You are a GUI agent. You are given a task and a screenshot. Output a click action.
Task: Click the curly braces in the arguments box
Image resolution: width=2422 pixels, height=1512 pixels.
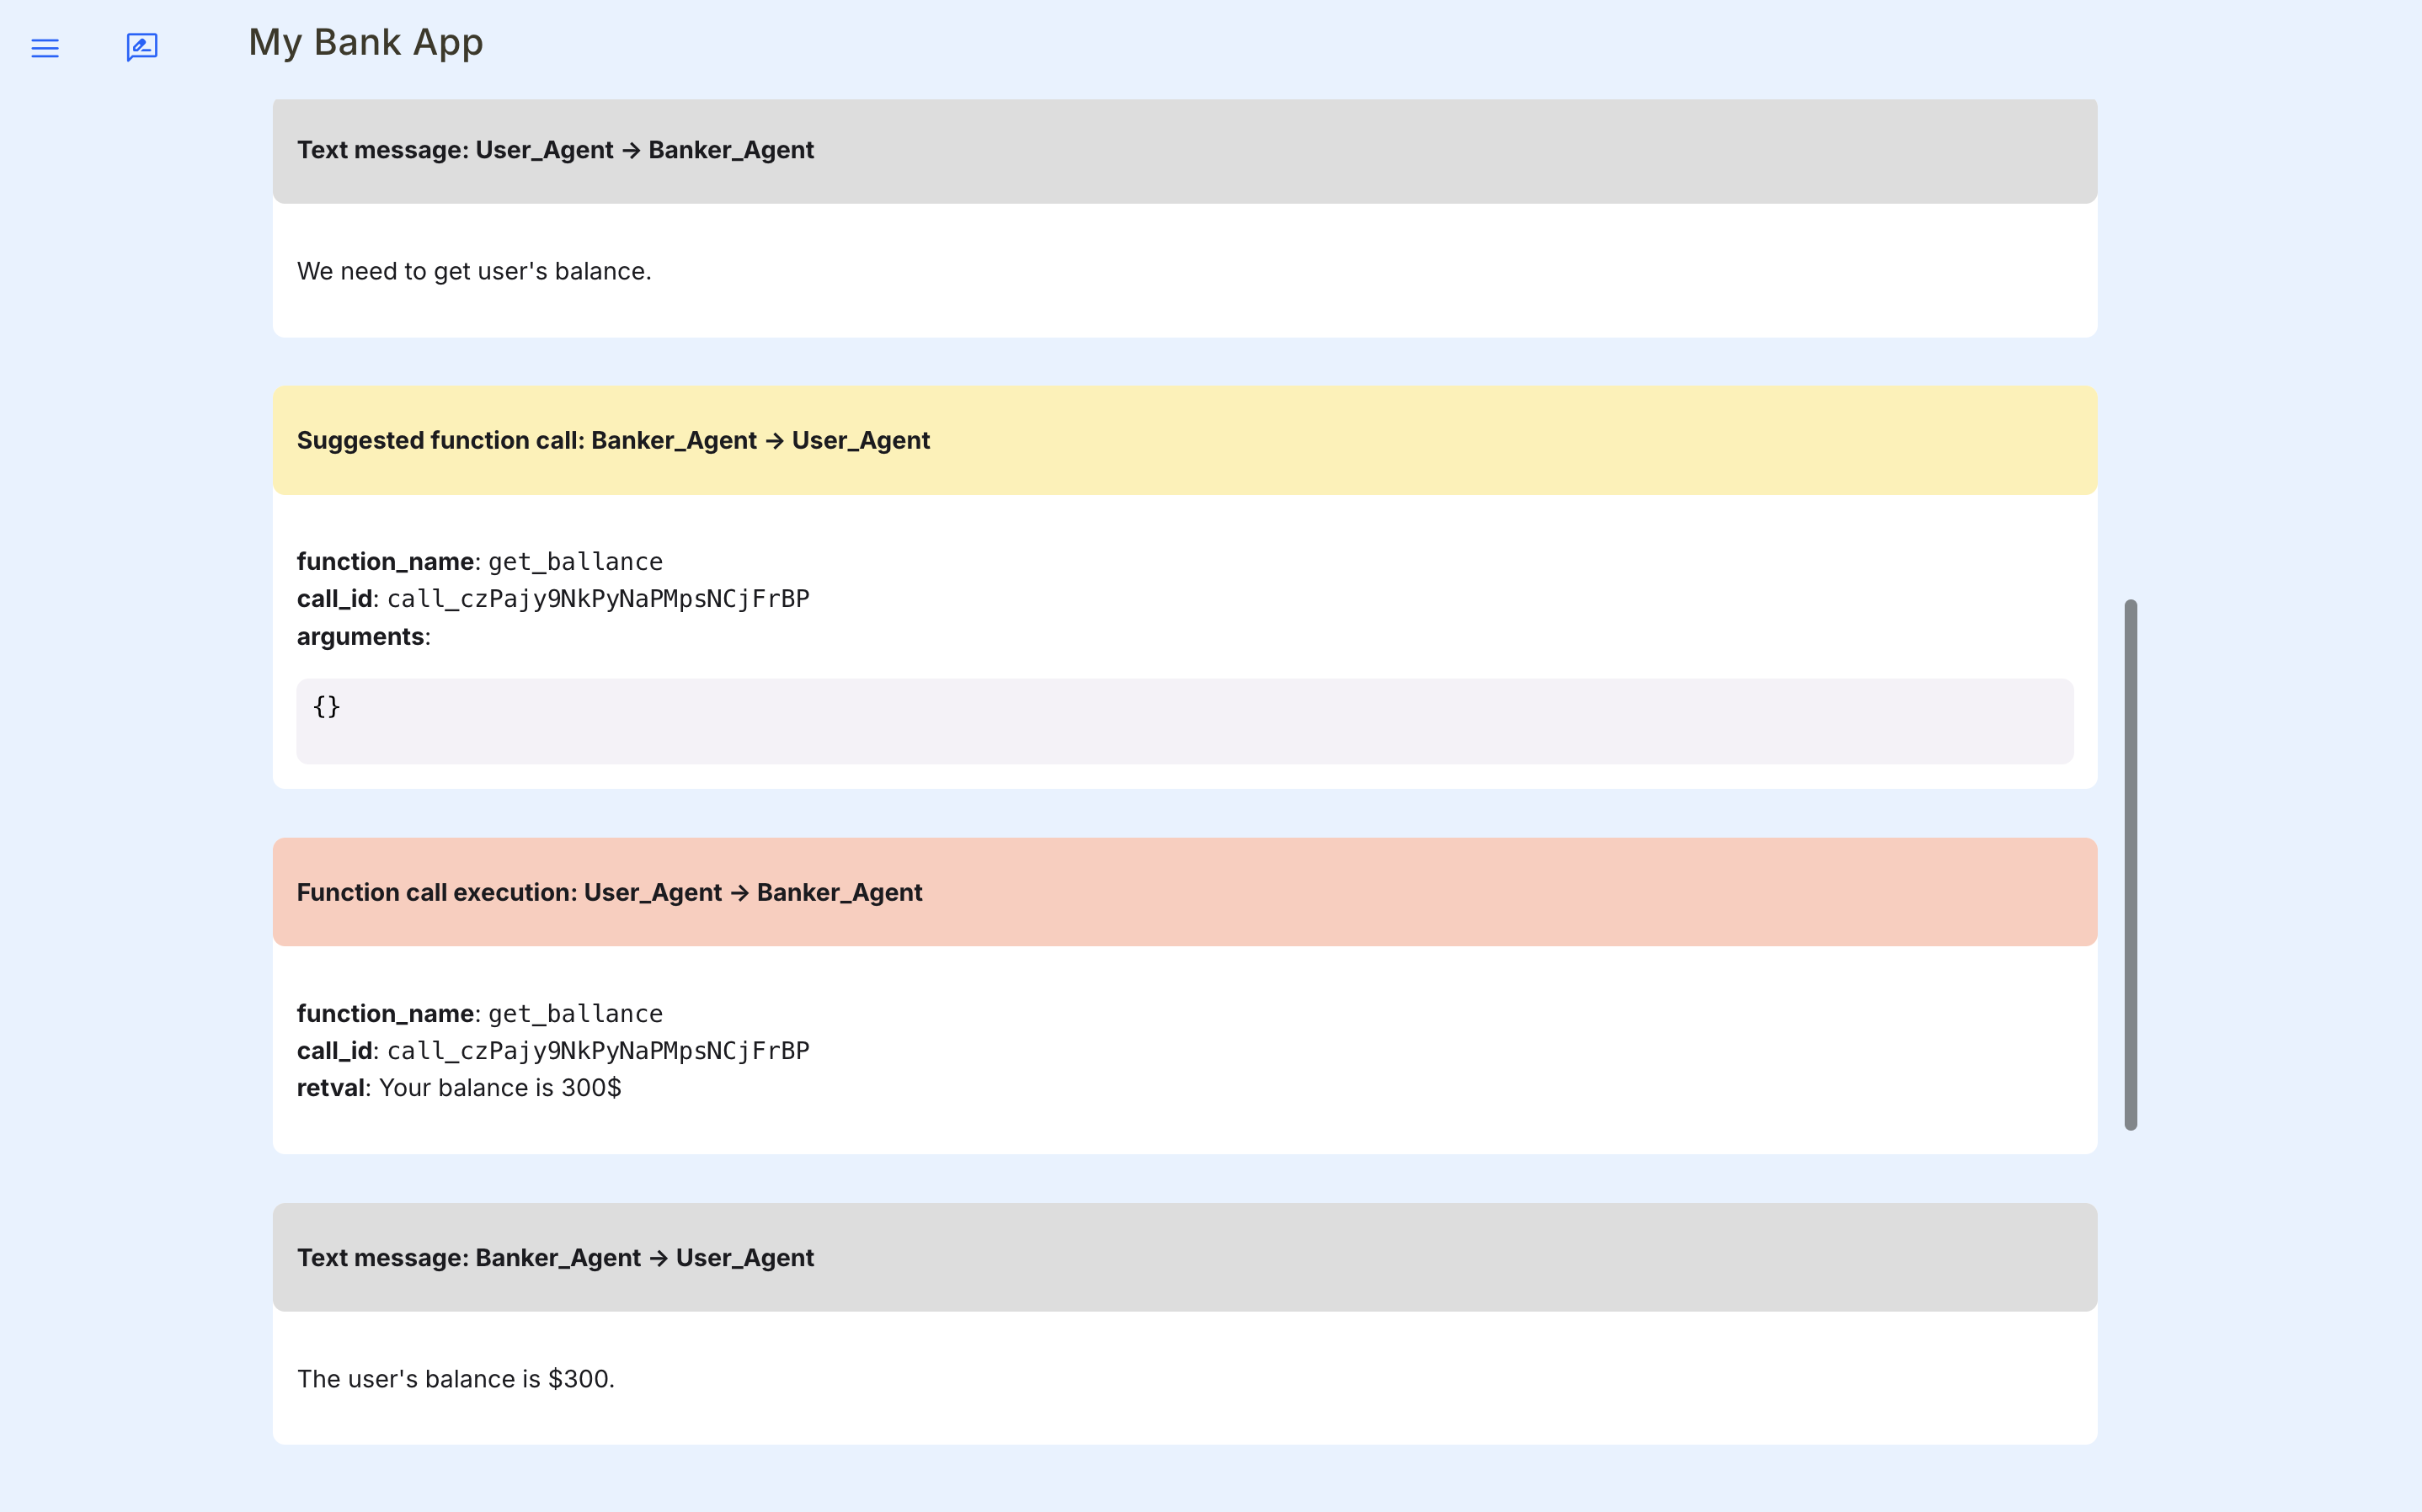tap(327, 707)
